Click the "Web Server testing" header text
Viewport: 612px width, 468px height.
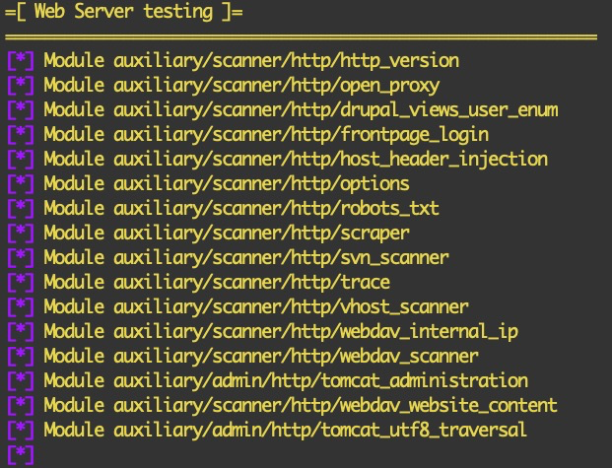click(x=124, y=14)
